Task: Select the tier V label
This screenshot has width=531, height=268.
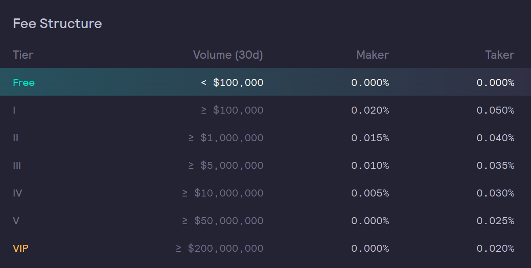Action: click(16, 221)
